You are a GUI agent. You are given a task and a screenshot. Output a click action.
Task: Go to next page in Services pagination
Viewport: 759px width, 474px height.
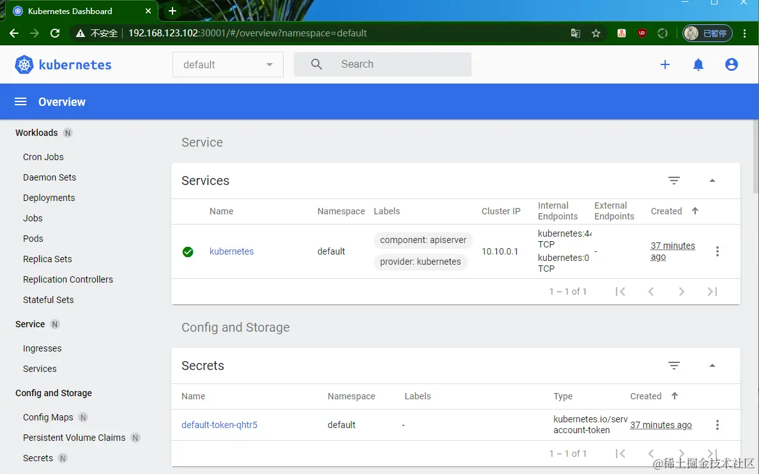(x=682, y=292)
